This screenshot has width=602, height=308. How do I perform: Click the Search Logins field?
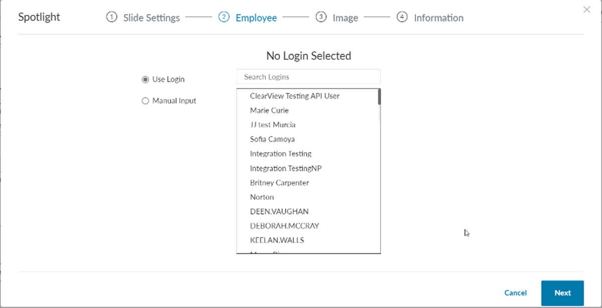(x=308, y=77)
